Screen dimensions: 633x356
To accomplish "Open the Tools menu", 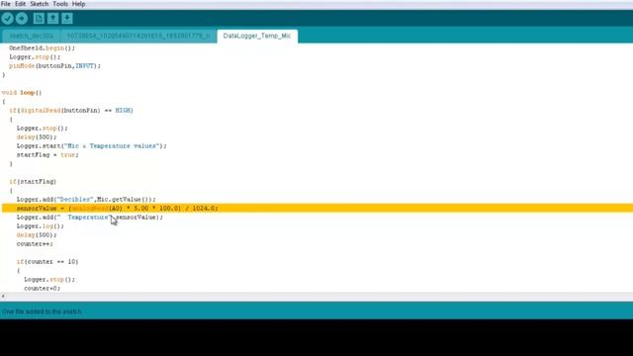I will 60,4.
